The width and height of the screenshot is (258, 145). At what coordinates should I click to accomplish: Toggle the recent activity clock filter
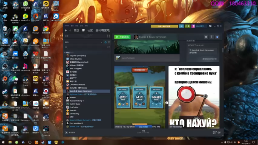tap(105, 42)
